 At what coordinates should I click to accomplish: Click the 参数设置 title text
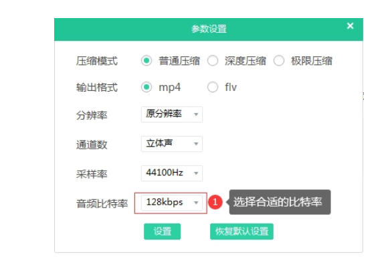coord(209,29)
